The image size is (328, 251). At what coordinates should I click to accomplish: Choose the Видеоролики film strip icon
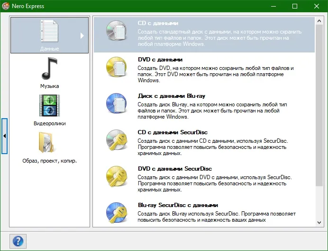(50, 105)
